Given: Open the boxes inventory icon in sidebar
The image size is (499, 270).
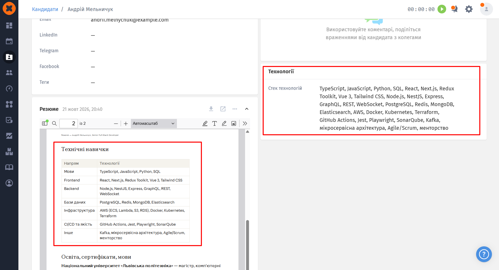Looking at the screenshot, I should click(9, 152).
